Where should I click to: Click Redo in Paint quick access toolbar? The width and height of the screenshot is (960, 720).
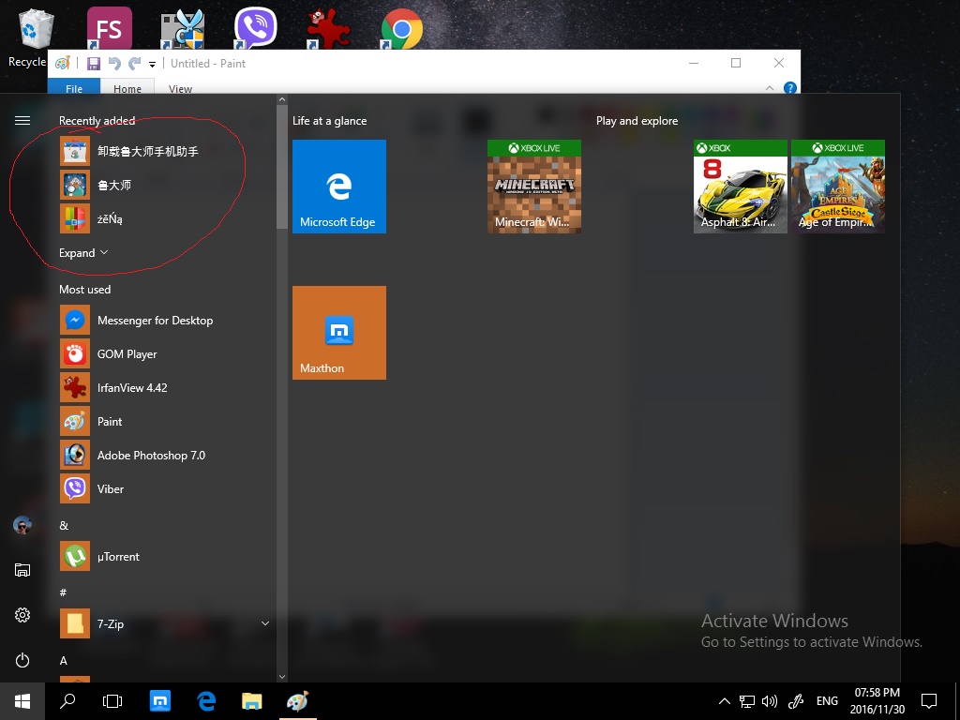click(x=135, y=63)
